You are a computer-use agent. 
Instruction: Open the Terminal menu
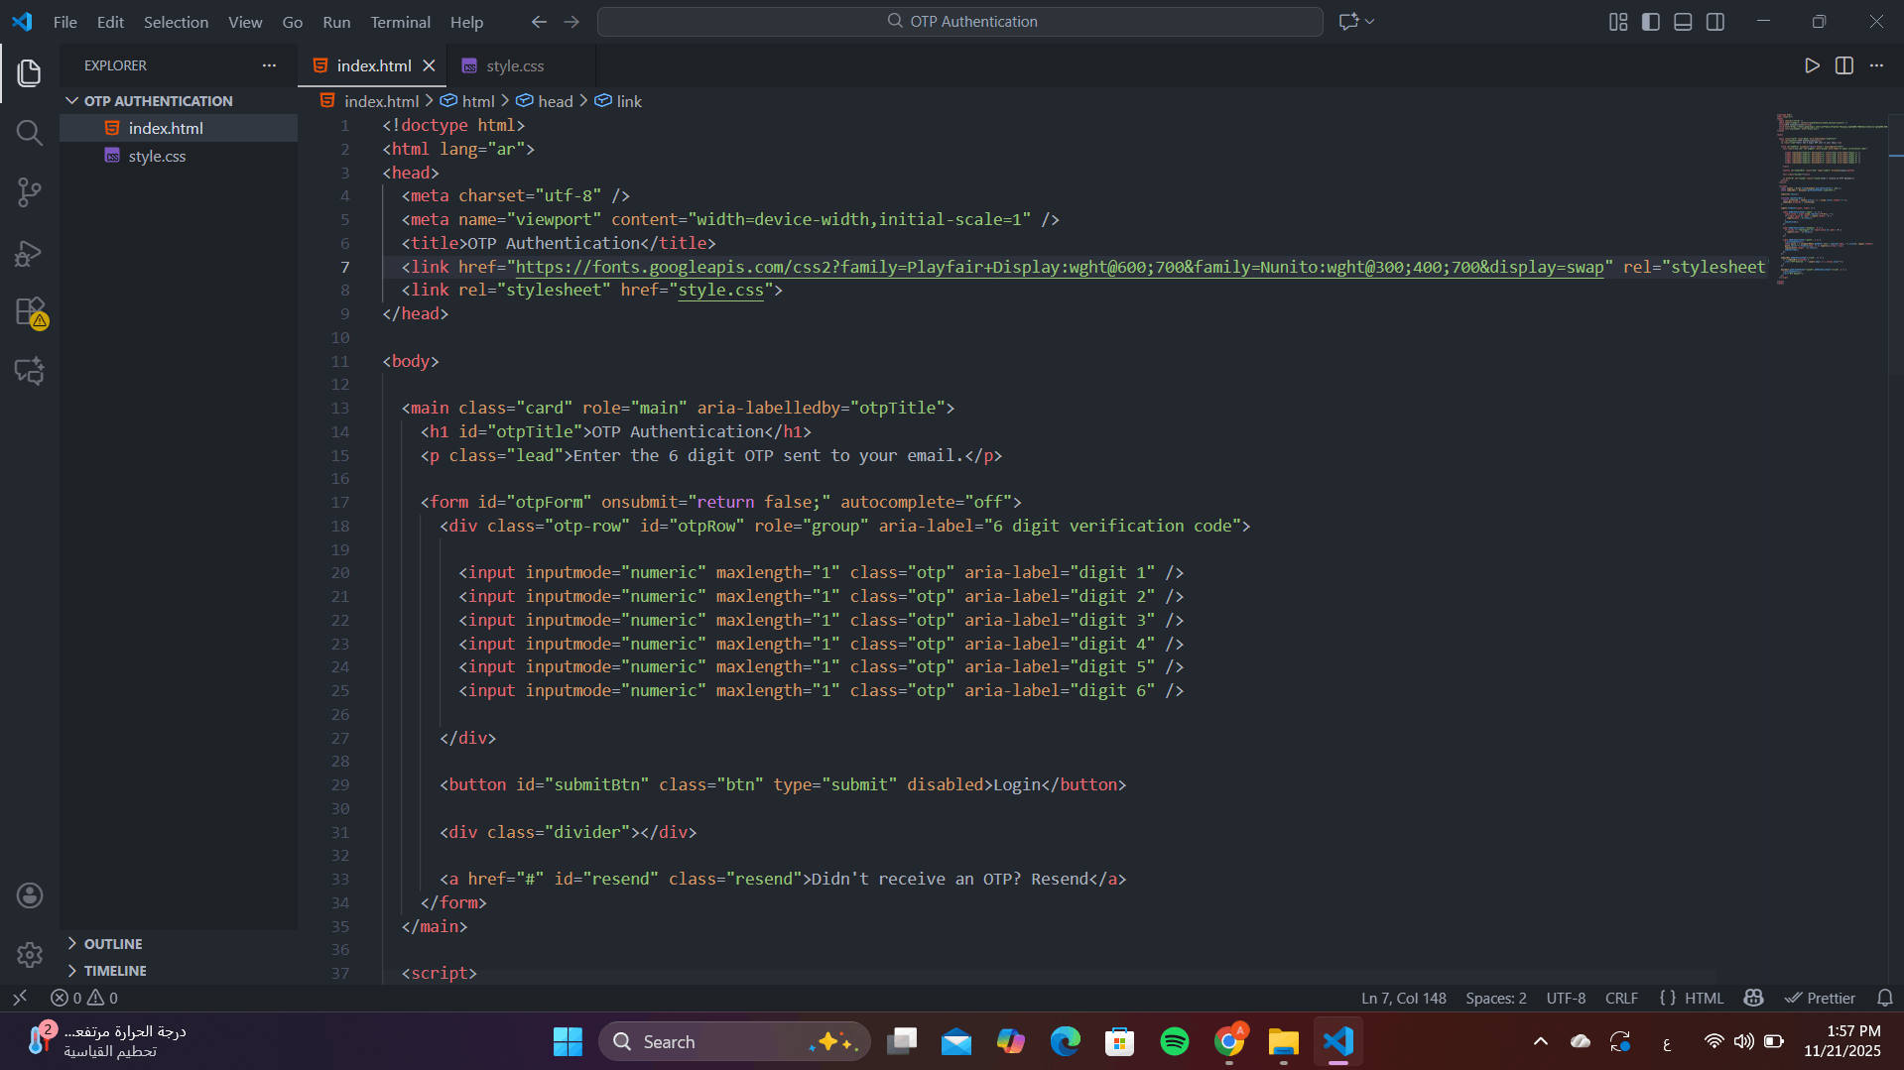coord(400,22)
